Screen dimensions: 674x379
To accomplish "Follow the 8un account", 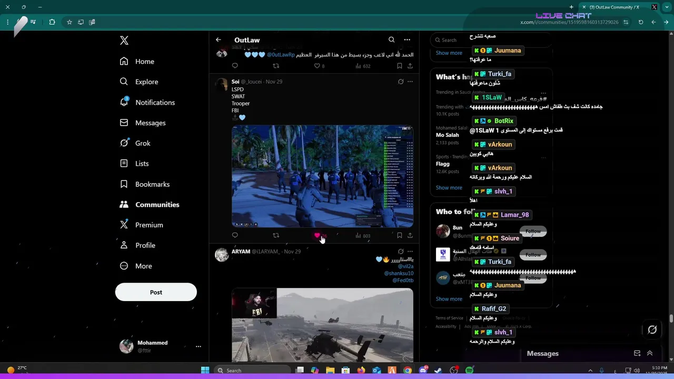I will click(533, 232).
